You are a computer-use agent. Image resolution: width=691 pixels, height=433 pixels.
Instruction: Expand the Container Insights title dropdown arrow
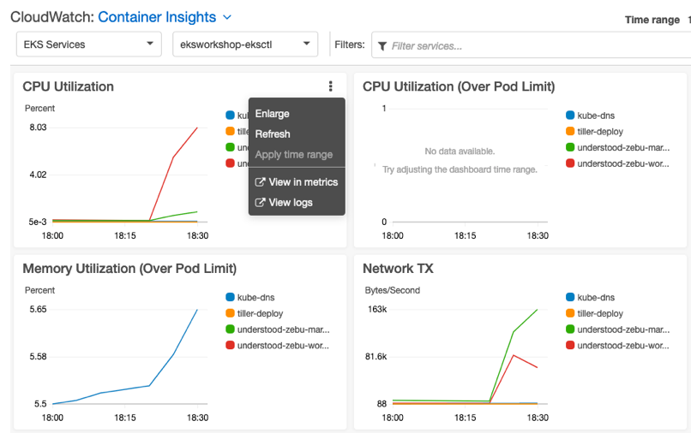[x=227, y=17]
